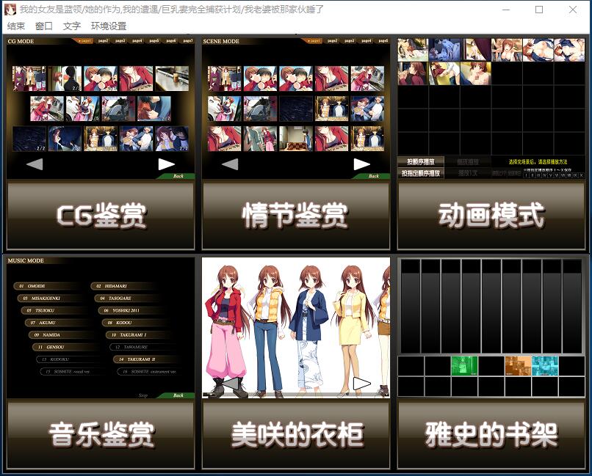Click the yellow hint text in animation preview
This screenshot has width=592, height=476.
538,161
